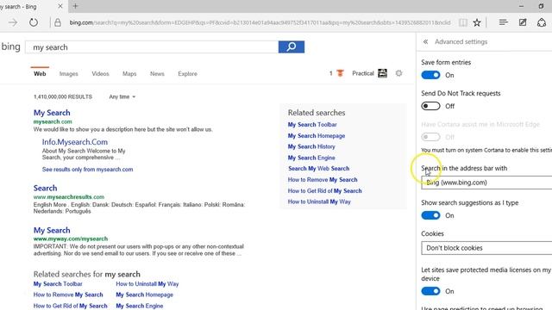Image resolution: width=552 pixels, height=310 pixels.
Task: Click the forward navigation arrow
Action: [x=13, y=22]
